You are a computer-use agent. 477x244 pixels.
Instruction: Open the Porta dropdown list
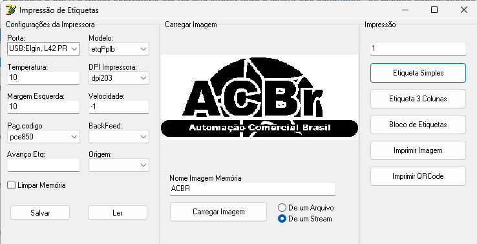pyautogui.click(x=43, y=48)
